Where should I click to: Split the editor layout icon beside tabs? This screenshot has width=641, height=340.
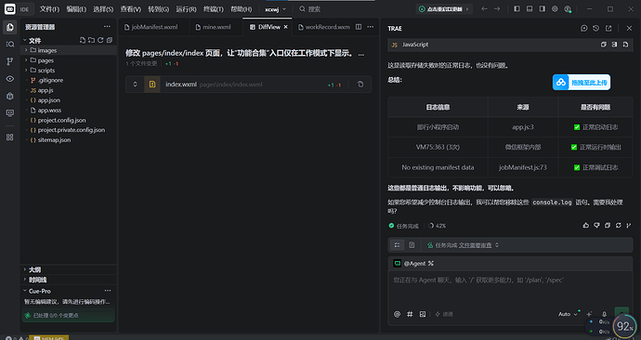coord(359,27)
